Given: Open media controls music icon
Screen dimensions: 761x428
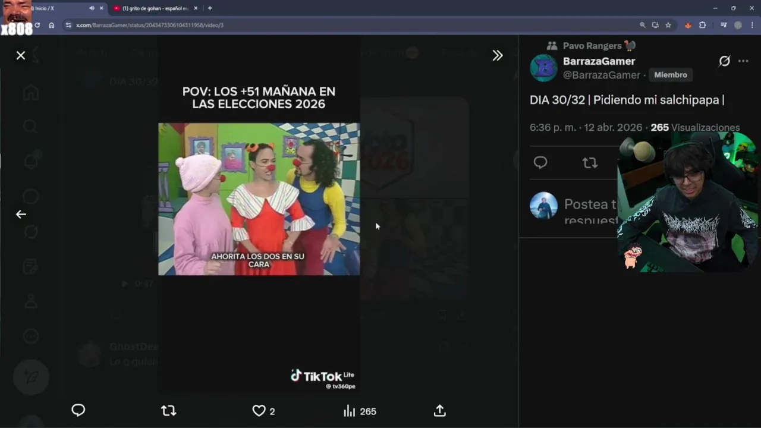Looking at the screenshot, I should [724, 25].
